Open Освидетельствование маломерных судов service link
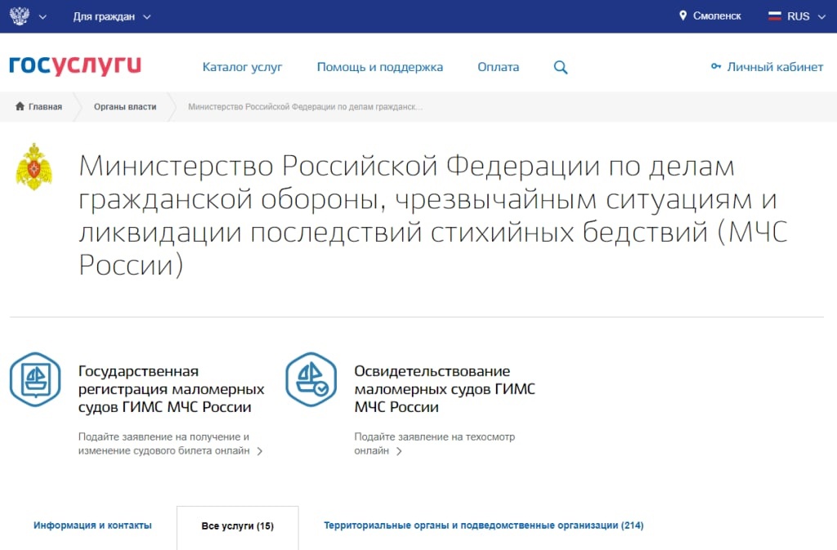The height and width of the screenshot is (550, 837). 444,389
